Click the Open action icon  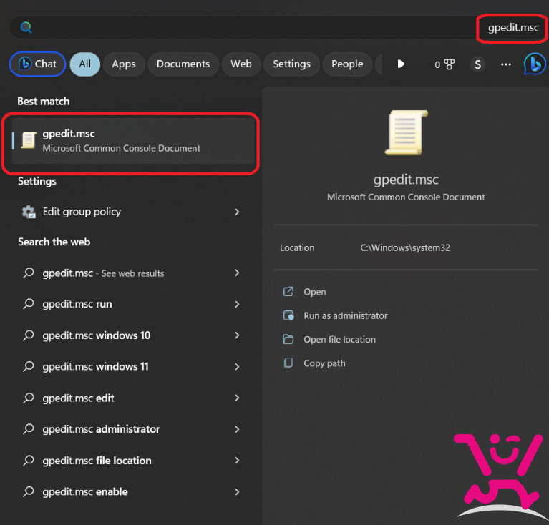point(288,291)
